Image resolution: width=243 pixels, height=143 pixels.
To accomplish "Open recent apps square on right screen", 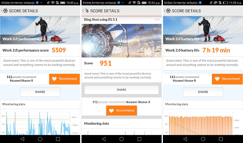I will [x=221, y=139].
